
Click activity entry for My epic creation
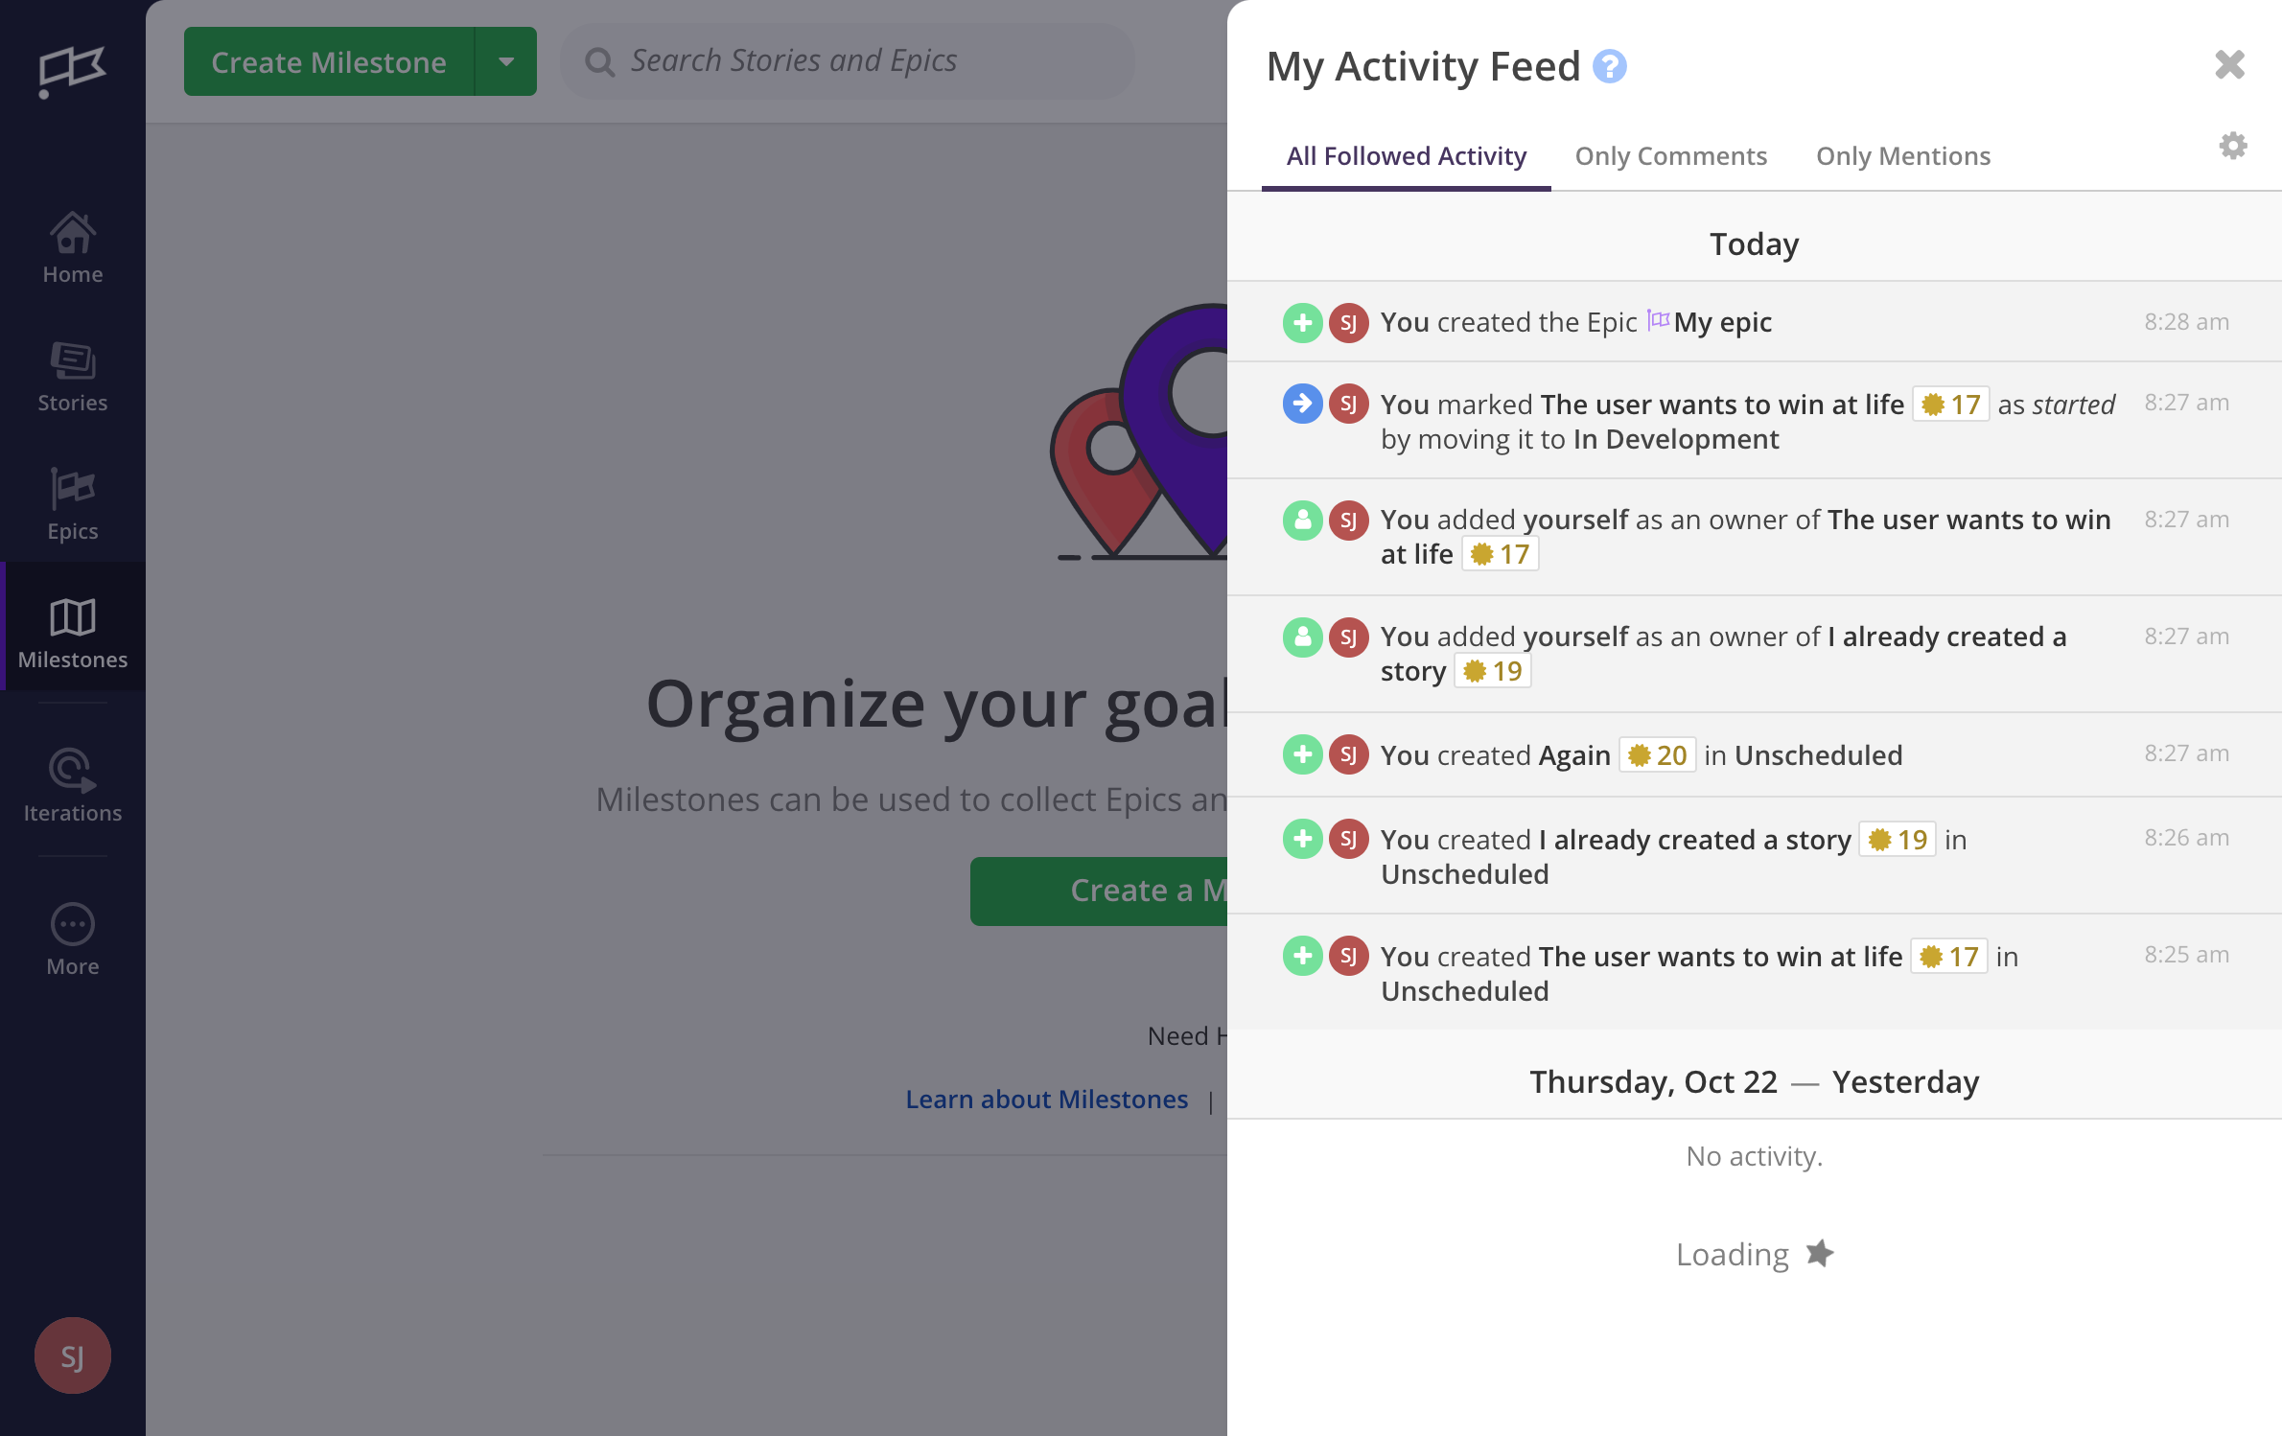coord(1754,321)
